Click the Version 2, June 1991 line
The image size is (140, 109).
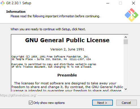pyautogui.click(x=67, y=49)
